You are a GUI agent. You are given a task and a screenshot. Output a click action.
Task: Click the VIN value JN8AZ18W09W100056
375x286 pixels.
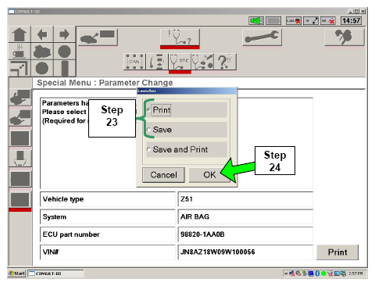point(245,252)
